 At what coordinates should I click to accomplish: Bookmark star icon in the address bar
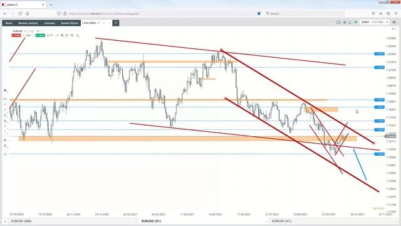point(259,13)
